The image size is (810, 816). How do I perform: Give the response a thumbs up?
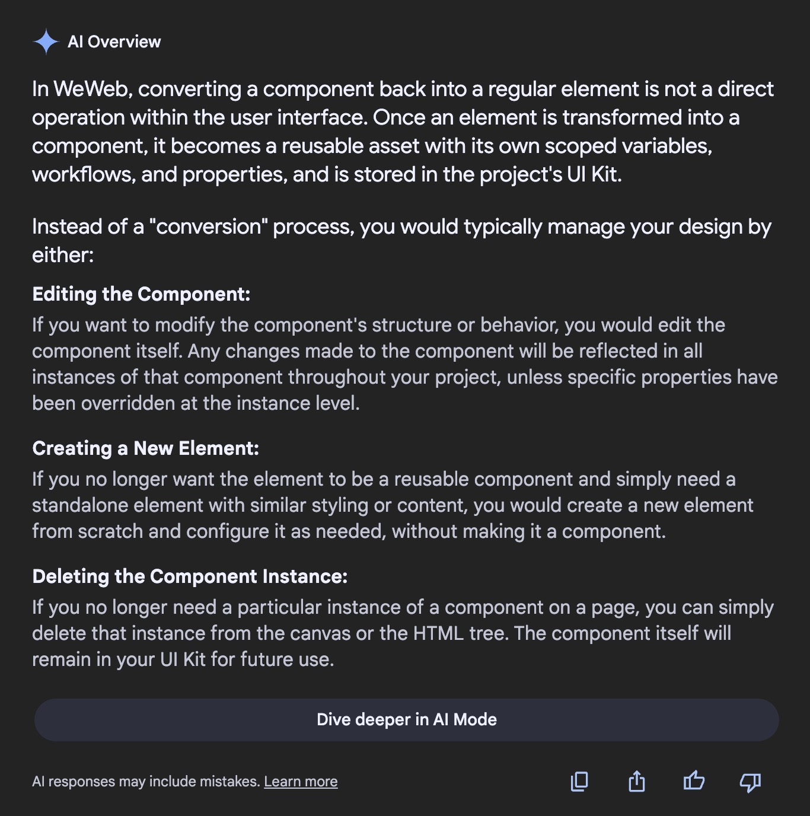[693, 781]
